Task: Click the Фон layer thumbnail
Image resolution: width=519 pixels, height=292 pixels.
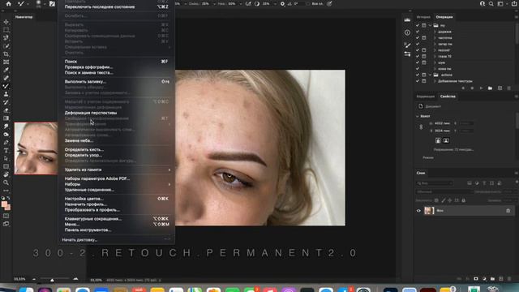Action: [x=429, y=211]
